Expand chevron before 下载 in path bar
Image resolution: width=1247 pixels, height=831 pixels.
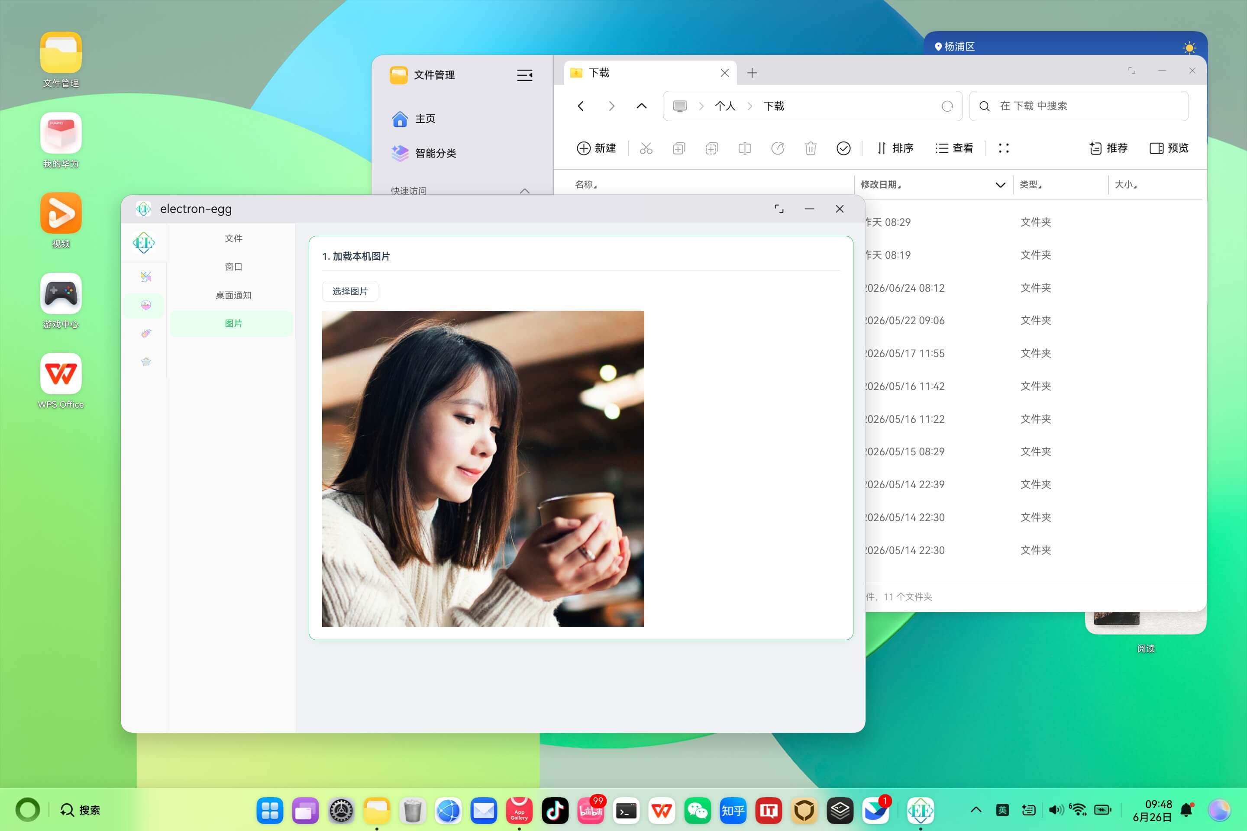click(x=749, y=106)
